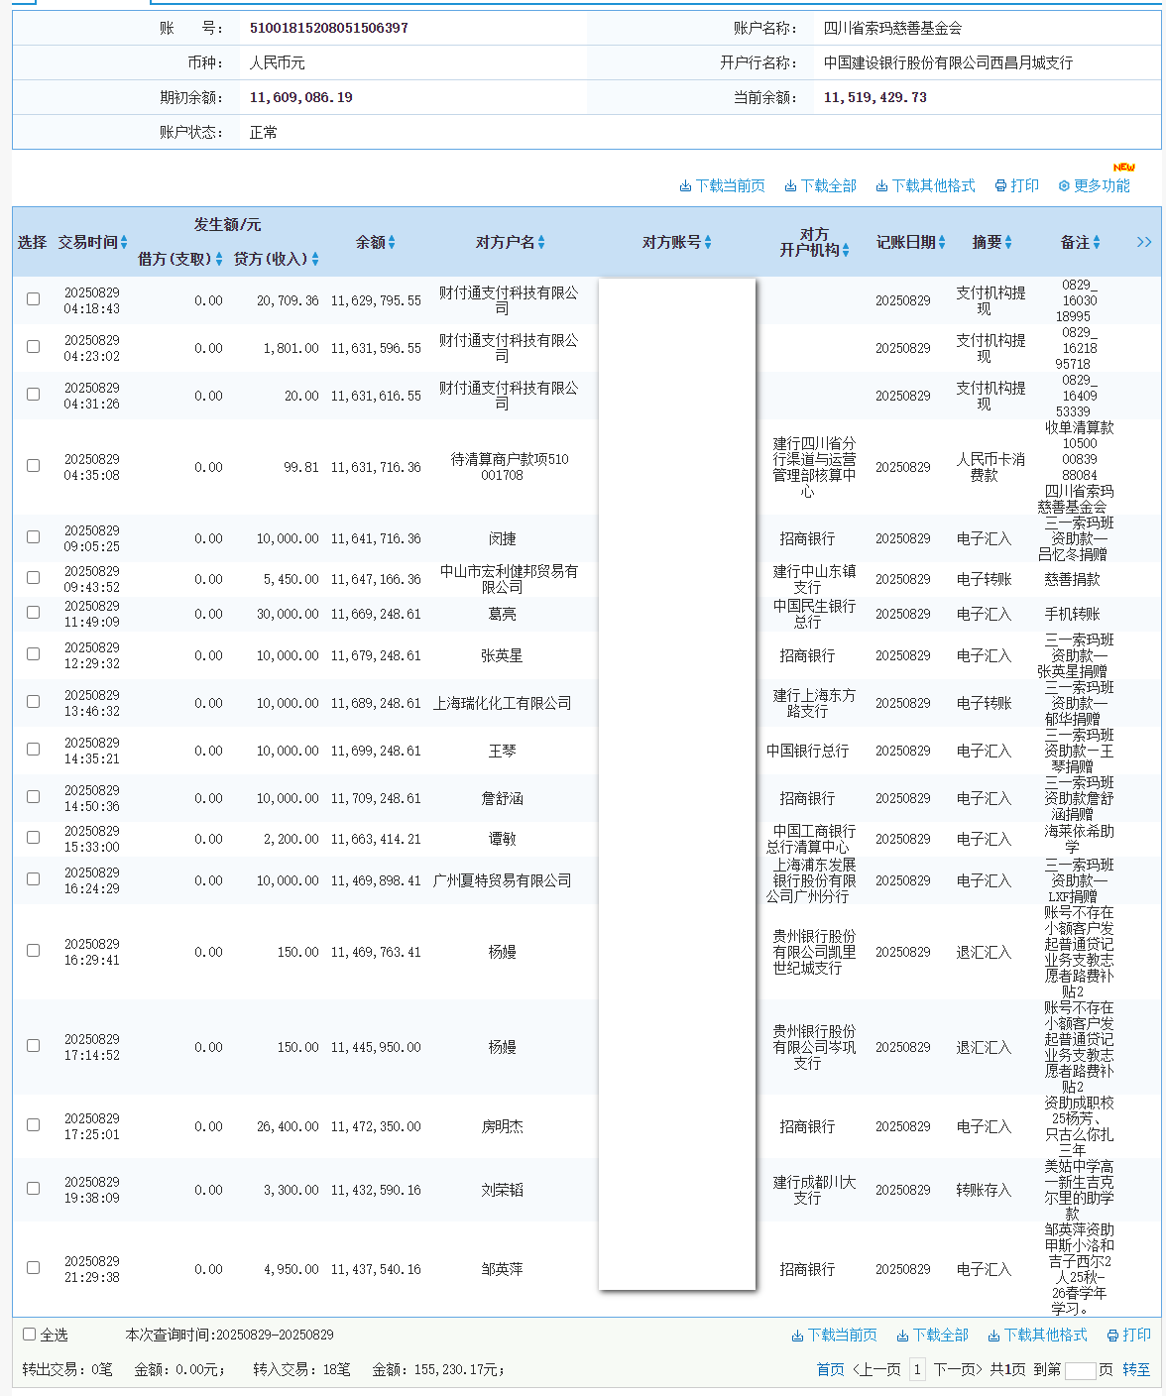Click account name 四川省索玛慈善基金会
The height and width of the screenshot is (1396, 1166).
click(892, 28)
